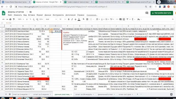Click the Настройки Доступа share button

coord(162,13)
